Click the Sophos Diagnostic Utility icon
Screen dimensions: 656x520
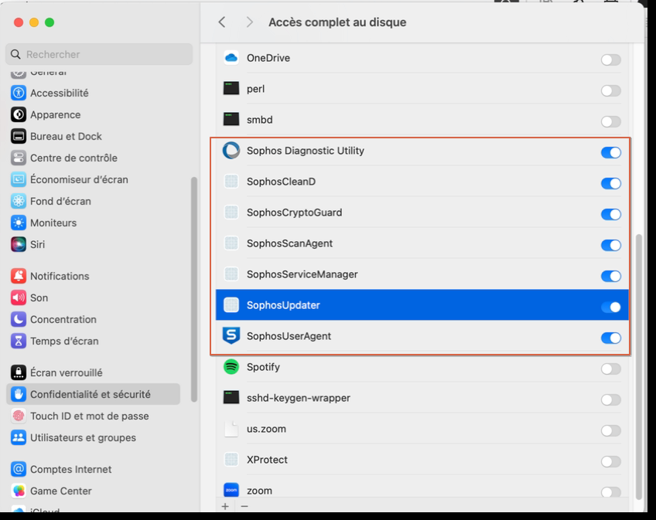(231, 151)
